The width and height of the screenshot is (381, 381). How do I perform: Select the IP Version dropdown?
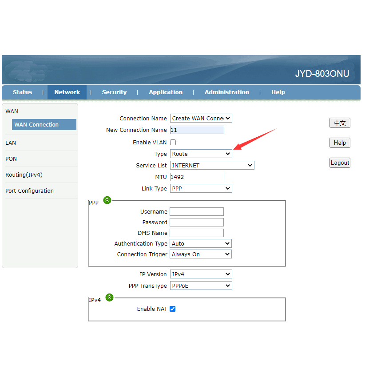(201, 274)
